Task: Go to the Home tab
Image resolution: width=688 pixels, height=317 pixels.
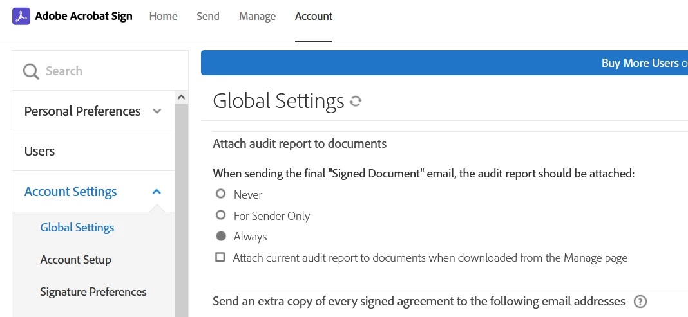Action: 163,16
